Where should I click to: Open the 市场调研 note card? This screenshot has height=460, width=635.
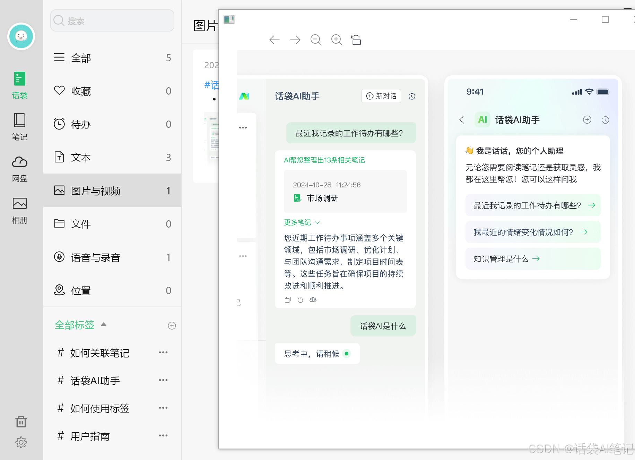[345, 192]
